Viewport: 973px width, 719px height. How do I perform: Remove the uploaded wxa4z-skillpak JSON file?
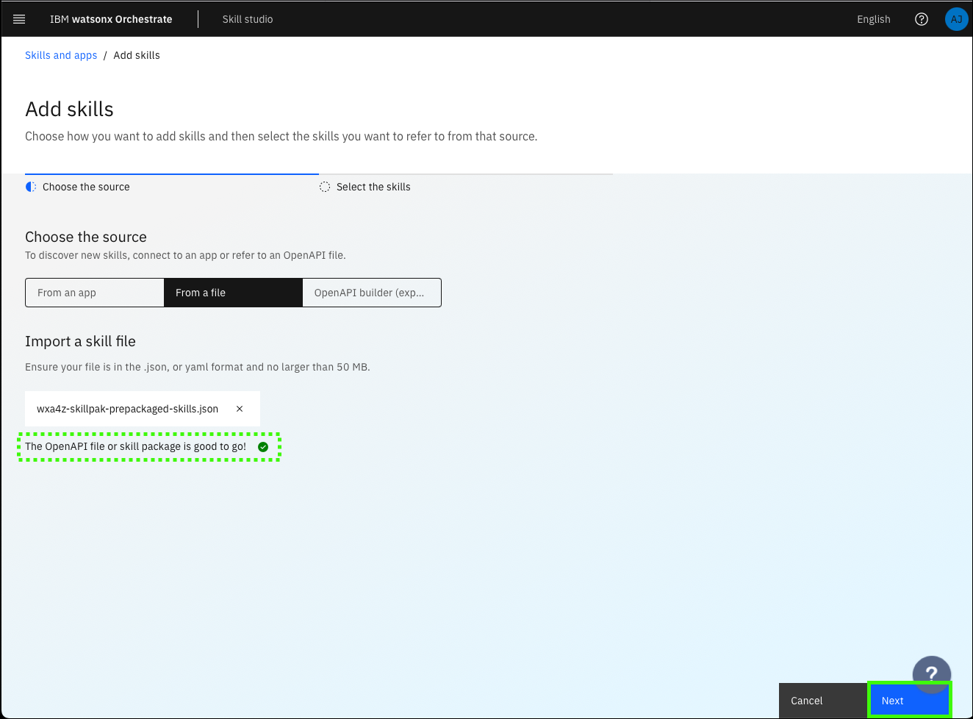point(240,409)
